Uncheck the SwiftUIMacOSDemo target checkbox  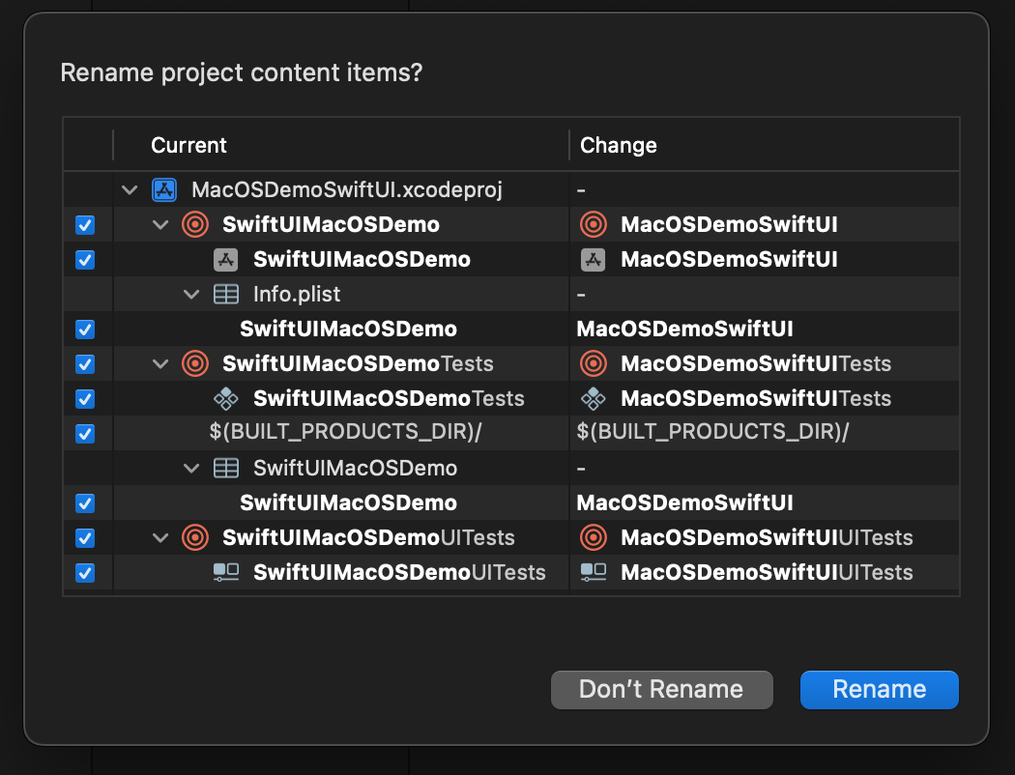[85, 225]
